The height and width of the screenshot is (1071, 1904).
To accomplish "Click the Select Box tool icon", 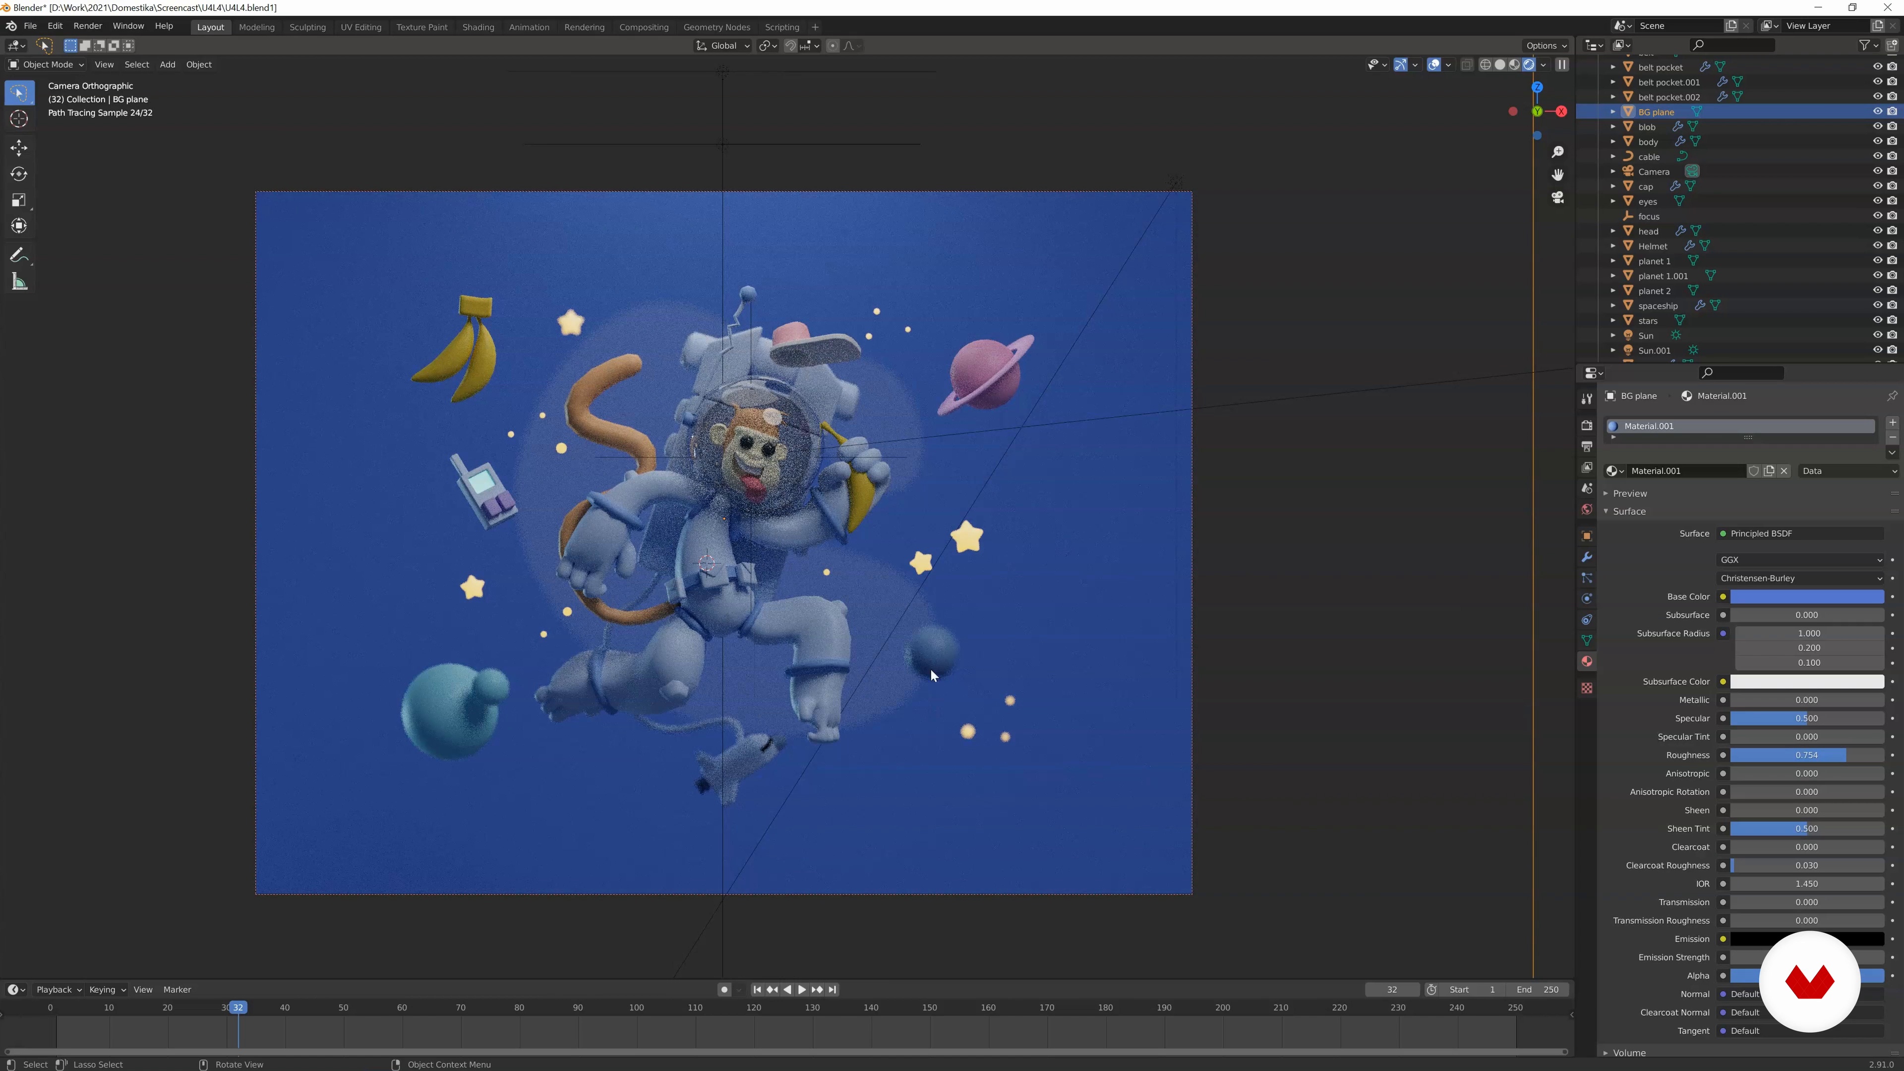I will pyautogui.click(x=19, y=93).
